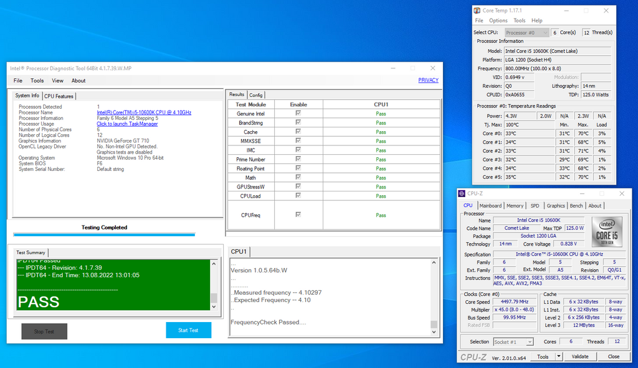Open the Tools menu in Core Temp
This screenshot has height=368, width=638.
click(x=519, y=21)
